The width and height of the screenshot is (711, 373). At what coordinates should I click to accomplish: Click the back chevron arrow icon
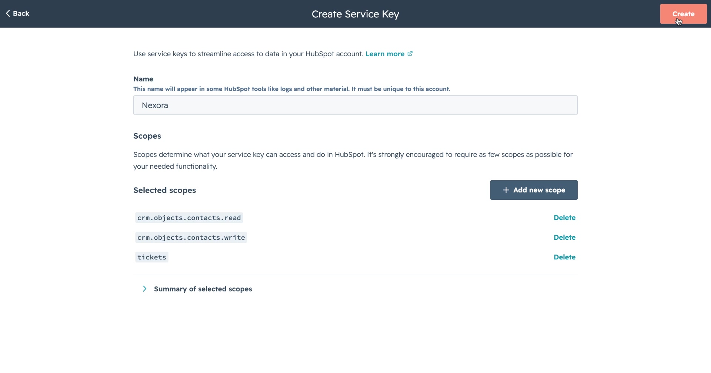click(8, 13)
